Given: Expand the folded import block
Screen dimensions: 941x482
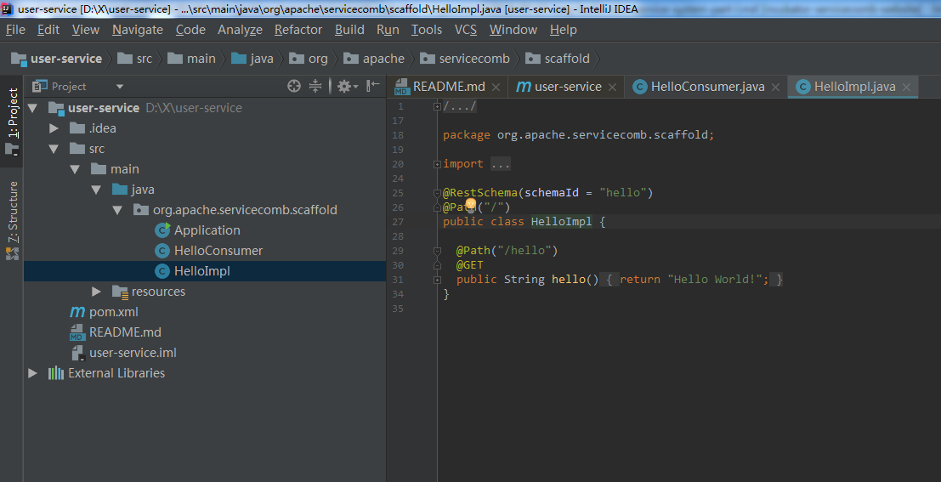Looking at the screenshot, I should pos(437,164).
